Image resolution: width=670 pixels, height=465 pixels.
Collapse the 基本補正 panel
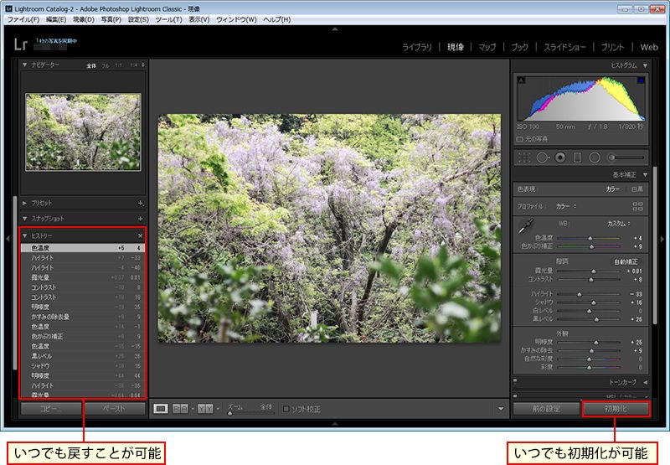tap(645, 175)
